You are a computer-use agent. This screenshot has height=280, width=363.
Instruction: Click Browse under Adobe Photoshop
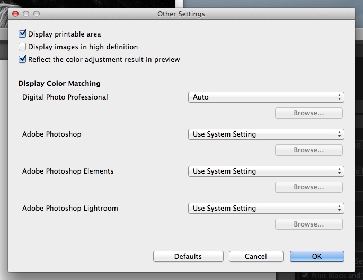(308, 150)
